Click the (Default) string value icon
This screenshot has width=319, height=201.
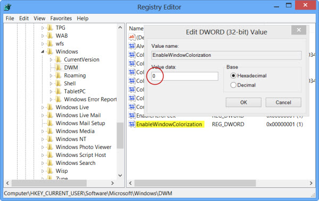[132, 37]
